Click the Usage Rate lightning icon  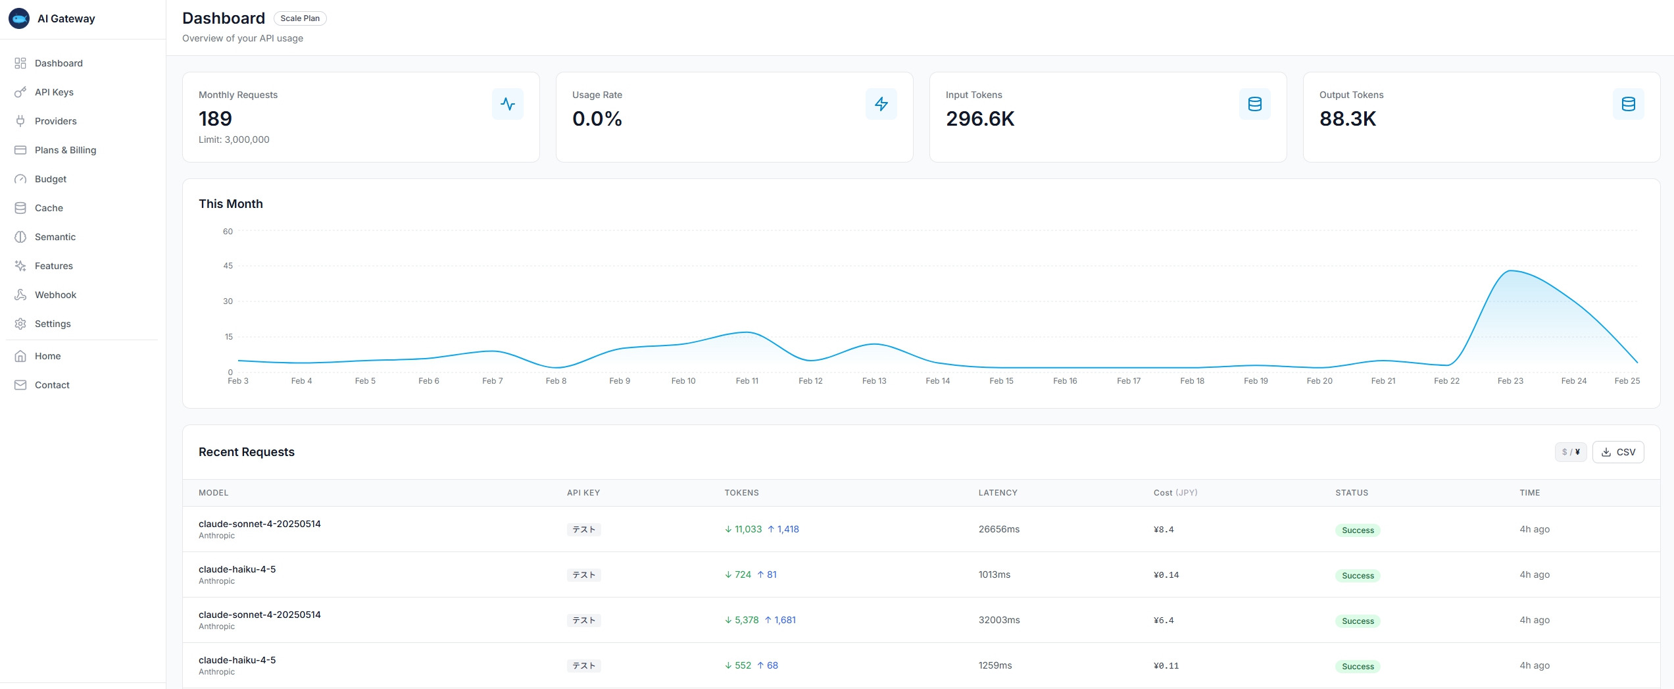click(x=881, y=104)
